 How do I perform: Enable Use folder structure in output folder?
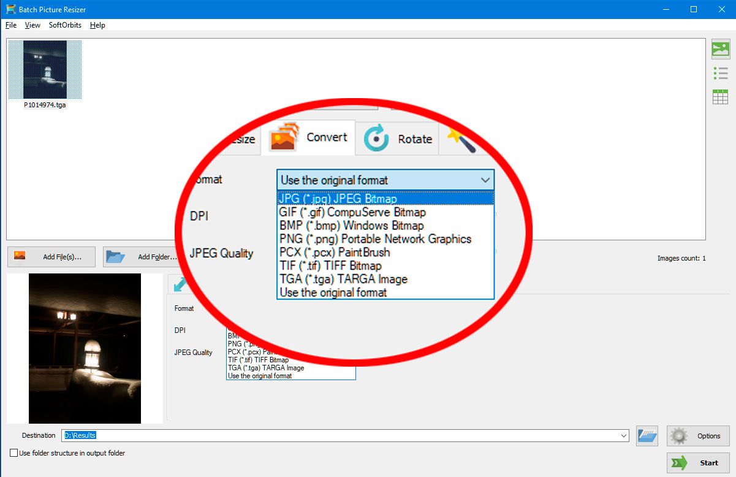click(14, 453)
